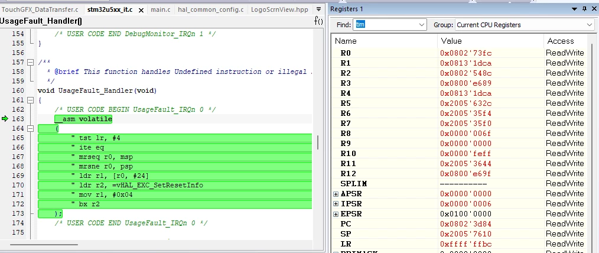
Task: Click the Value column header
Action: [490, 41]
